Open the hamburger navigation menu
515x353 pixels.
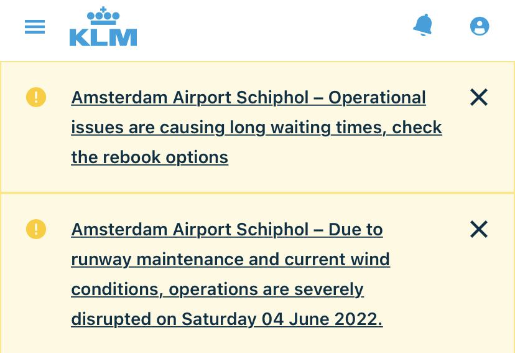(x=35, y=27)
